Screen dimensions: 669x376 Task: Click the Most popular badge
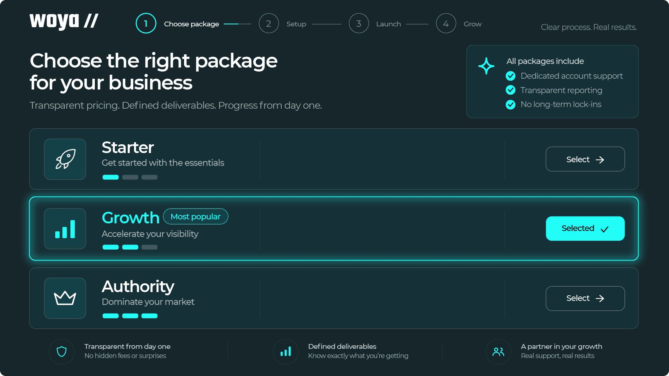[196, 217]
